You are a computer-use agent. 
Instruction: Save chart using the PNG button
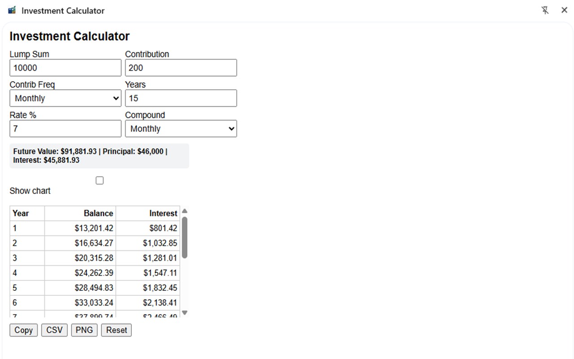point(84,330)
